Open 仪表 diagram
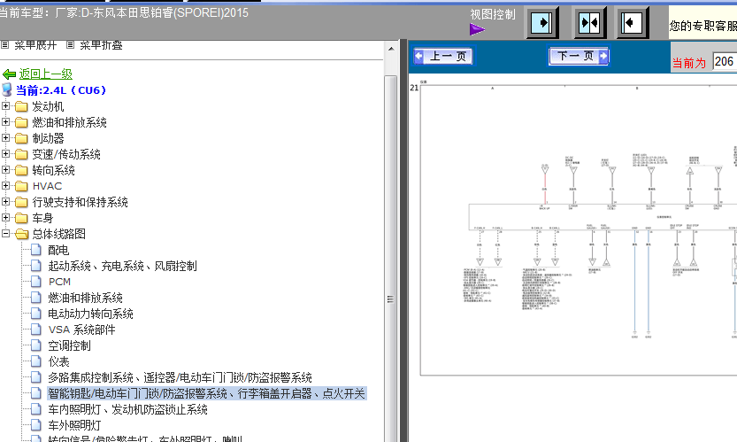This screenshot has height=442, width=737. pos(58,361)
